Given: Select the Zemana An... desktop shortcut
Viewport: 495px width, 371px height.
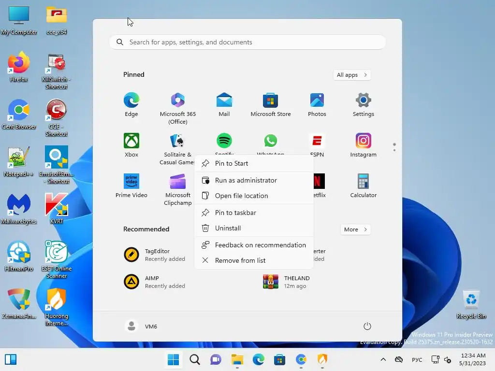Looking at the screenshot, I should [x=19, y=304].
